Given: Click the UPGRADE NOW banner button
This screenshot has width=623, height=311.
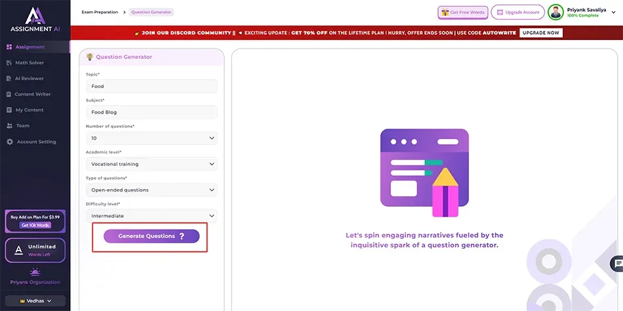Looking at the screenshot, I should point(541,33).
